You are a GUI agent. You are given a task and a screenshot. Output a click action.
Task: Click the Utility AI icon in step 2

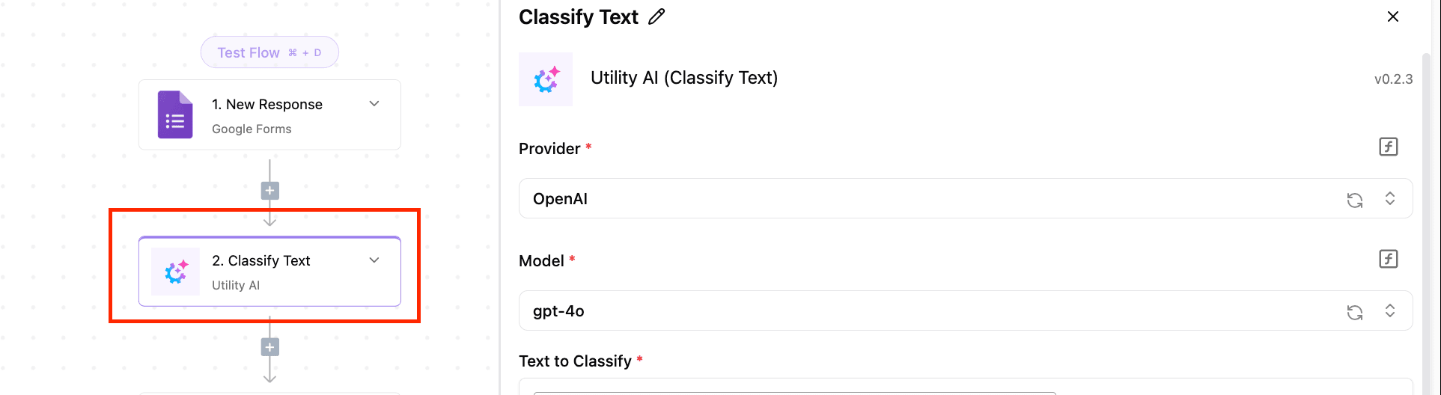click(175, 272)
